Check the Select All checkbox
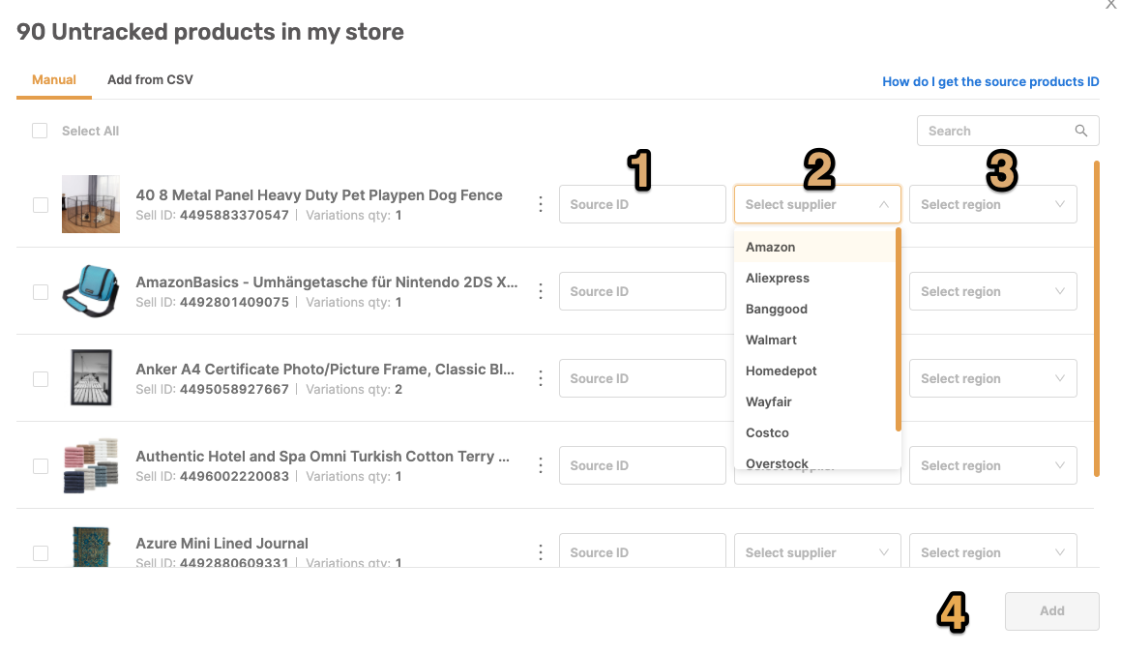Image resolution: width=1121 pixels, height=653 pixels. pyautogui.click(x=40, y=131)
